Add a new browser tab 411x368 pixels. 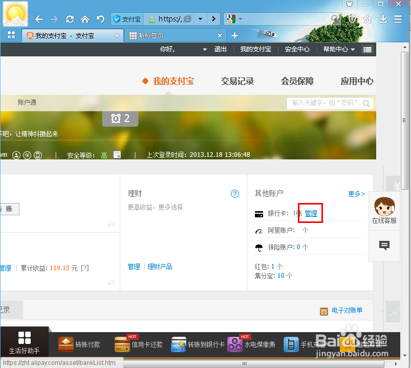click(x=234, y=35)
